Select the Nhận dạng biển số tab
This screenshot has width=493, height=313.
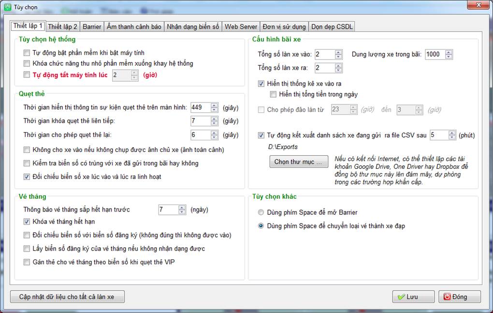pyautogui.click(x=193, y=27)
